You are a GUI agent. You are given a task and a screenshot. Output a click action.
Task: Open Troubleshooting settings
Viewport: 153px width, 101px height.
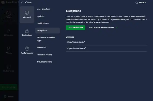tap(44, 62)
